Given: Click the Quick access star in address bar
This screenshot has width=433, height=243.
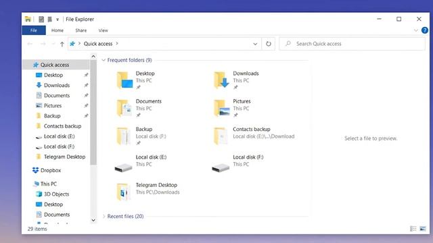Looking at the screenshot, I should (x=72, y=43).
